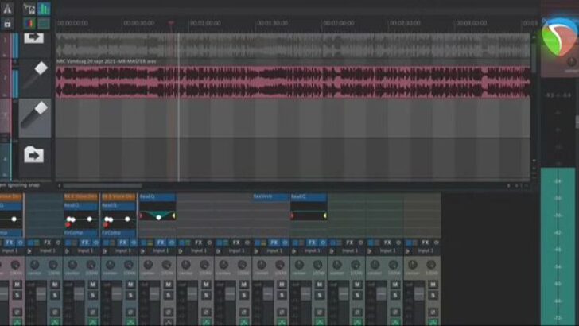579x326 pixels.
Task: Toggle FX bypass on the ReaVerb strip
Action: (x=285, y=243)
